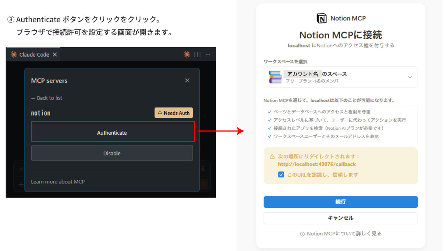Click the warning triangle in redirect notice
Screen dimensions: 446x251
click(272, 157)
